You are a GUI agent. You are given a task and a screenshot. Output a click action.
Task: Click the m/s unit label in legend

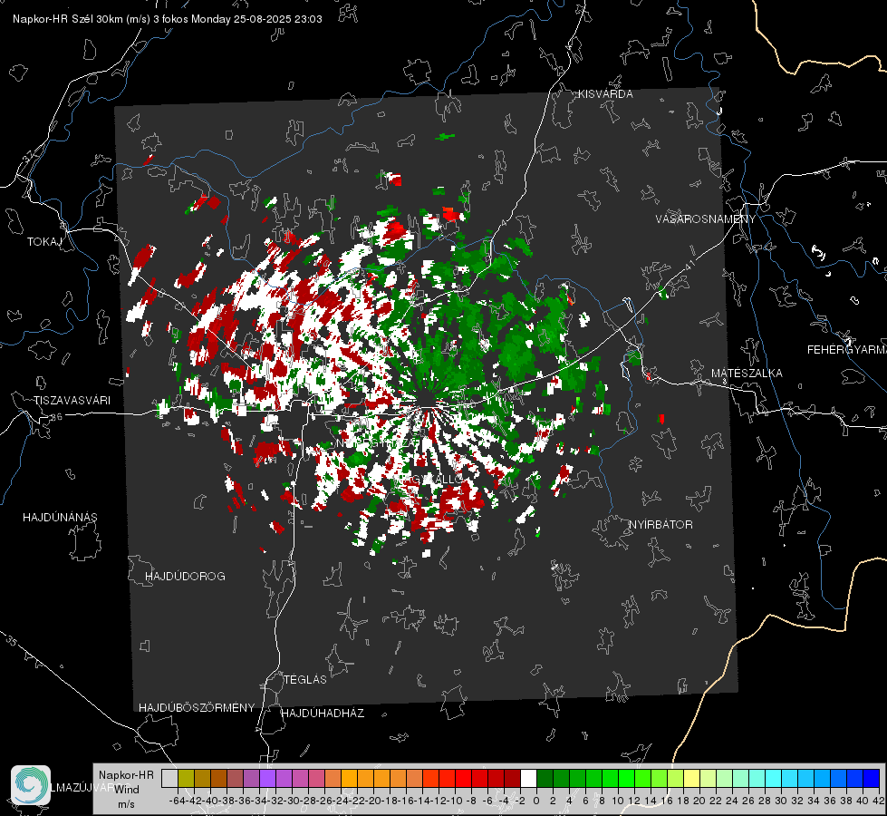pyautogui.click(x=126, y=804)
